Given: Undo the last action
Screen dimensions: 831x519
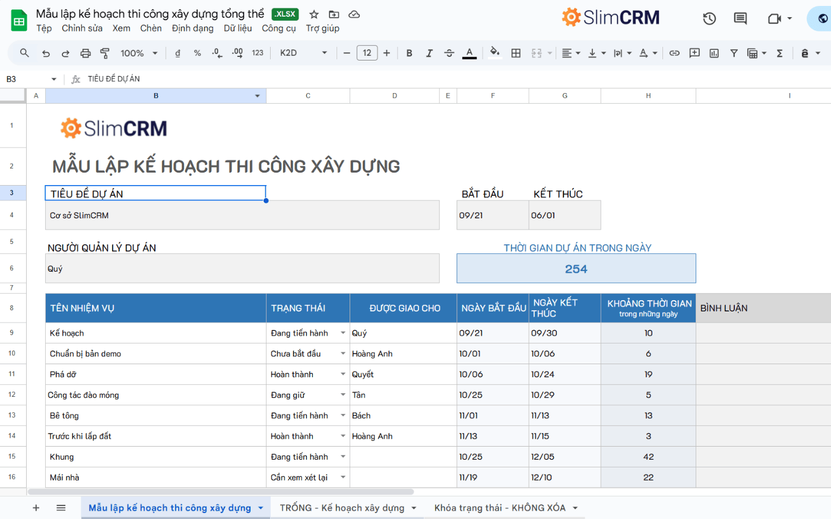Looking at the screenshot, I should point(46,53).
